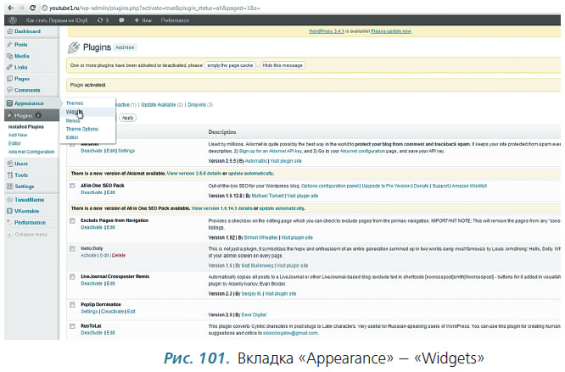Viewport: 565px width, 372px height.
Task: Click the browser back arrow
Action: pyautogui.click(x=10, y=8)
